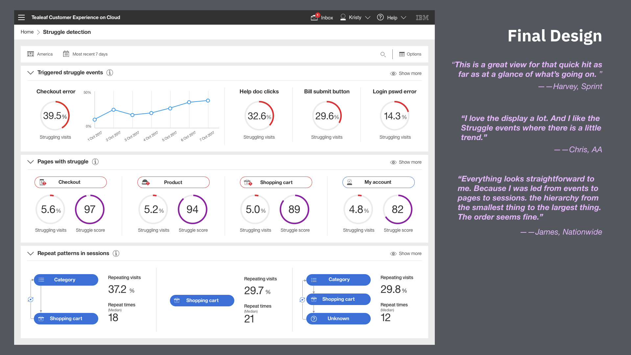The height and width of the screenshot is (355, 631).
Task: Open the Inbox envelope icon
Action: click(x=315, y=17)
